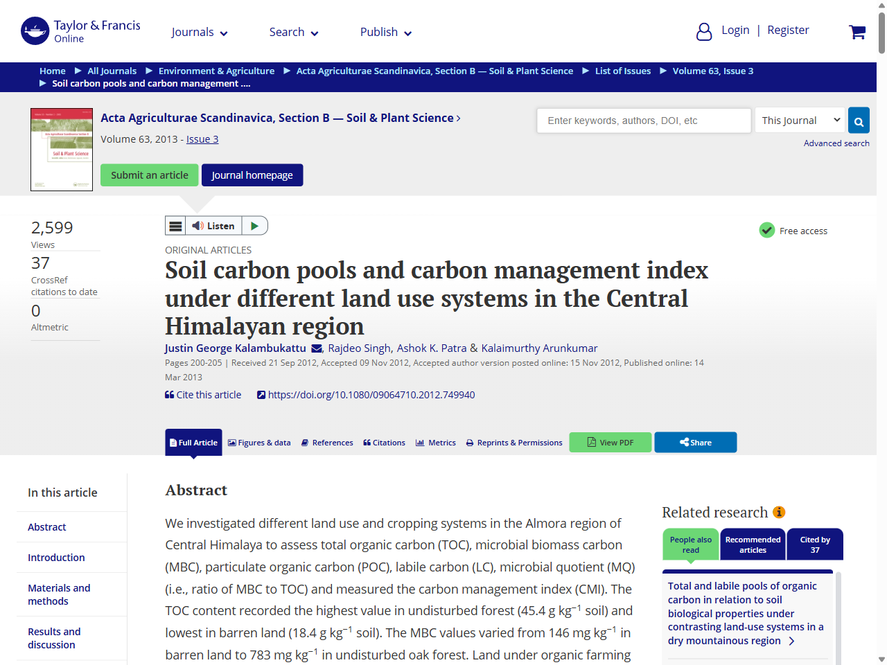Go to List of Issues breadcrumb
The image size is (887, 665).
click(623, 71)
